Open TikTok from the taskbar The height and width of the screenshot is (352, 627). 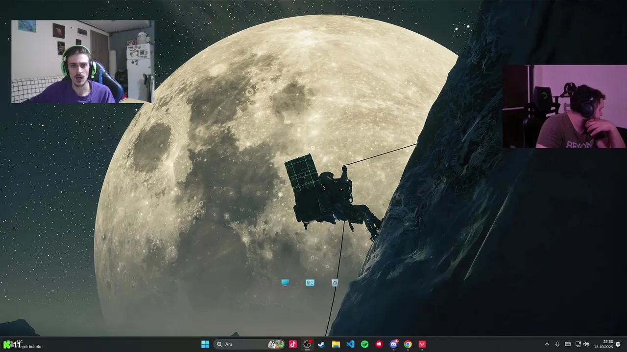[293, 344]
